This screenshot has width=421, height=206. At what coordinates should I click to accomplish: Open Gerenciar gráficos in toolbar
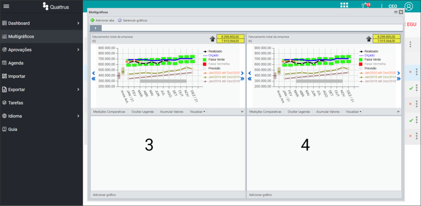(x=132, y=21)
